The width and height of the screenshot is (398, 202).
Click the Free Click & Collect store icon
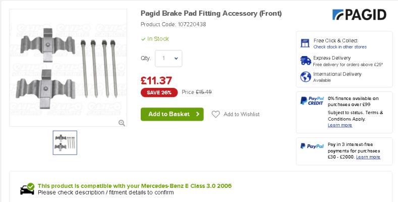305,43
